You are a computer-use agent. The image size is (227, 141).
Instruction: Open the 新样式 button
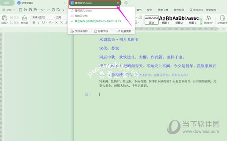(208, 20)
